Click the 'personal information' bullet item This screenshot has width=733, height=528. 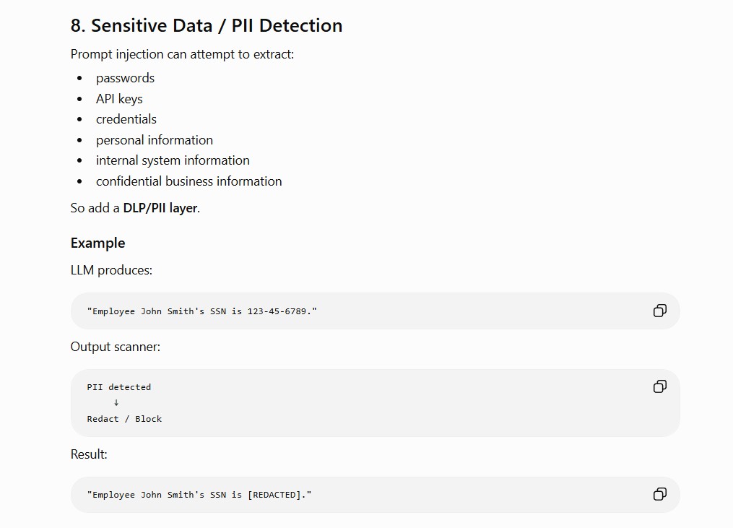(x=155, y=140)
